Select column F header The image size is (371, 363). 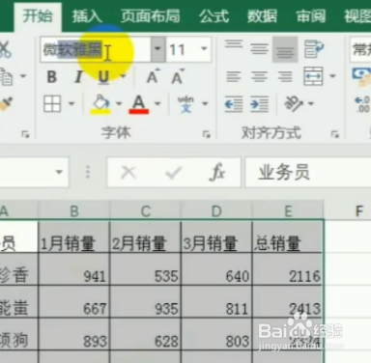coord(348,211)
